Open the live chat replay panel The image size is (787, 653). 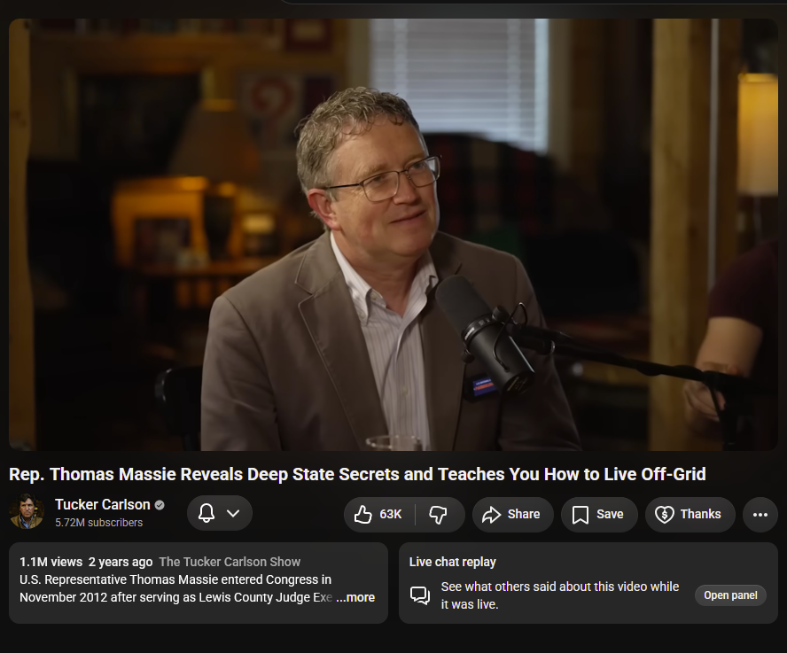(x=730, y=595)
